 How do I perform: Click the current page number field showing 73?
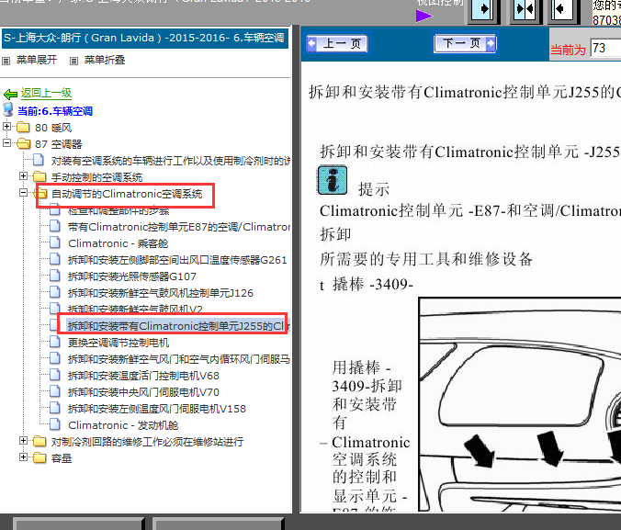[605, 49]
